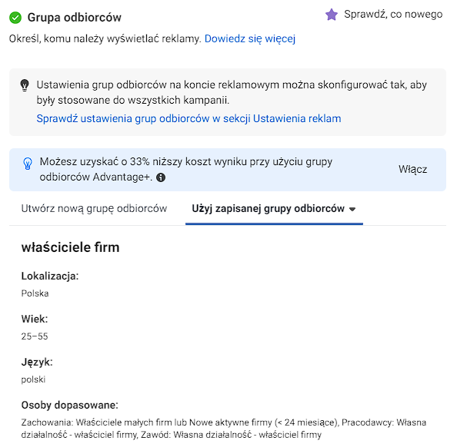Click the Zachowania targeting details text
Viewport: 457px width, 444px height.
pyautogui.click(x=224, y=429)
